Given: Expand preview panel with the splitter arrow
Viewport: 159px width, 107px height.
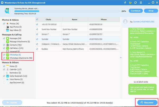Looking at the screenshot, I should 121,57.
